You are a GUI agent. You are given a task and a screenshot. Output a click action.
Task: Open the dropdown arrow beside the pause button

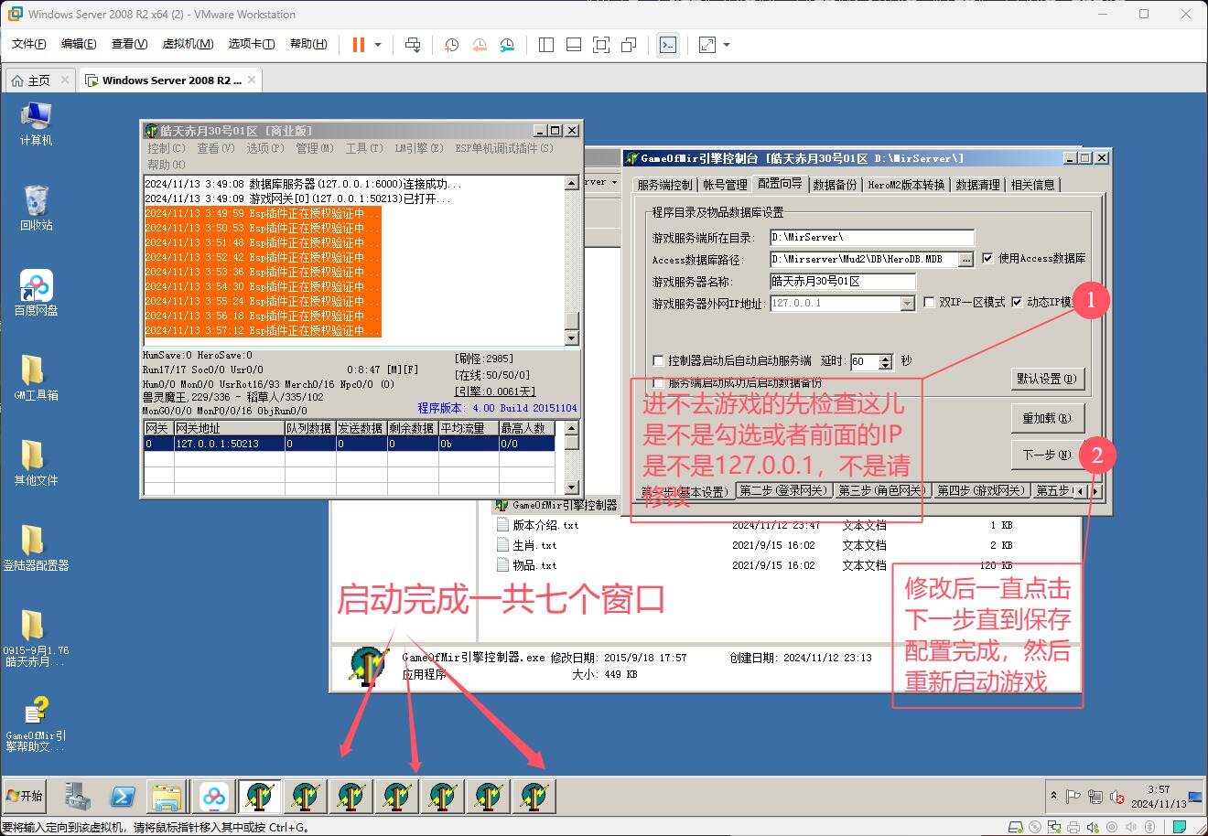pos(378,45)
